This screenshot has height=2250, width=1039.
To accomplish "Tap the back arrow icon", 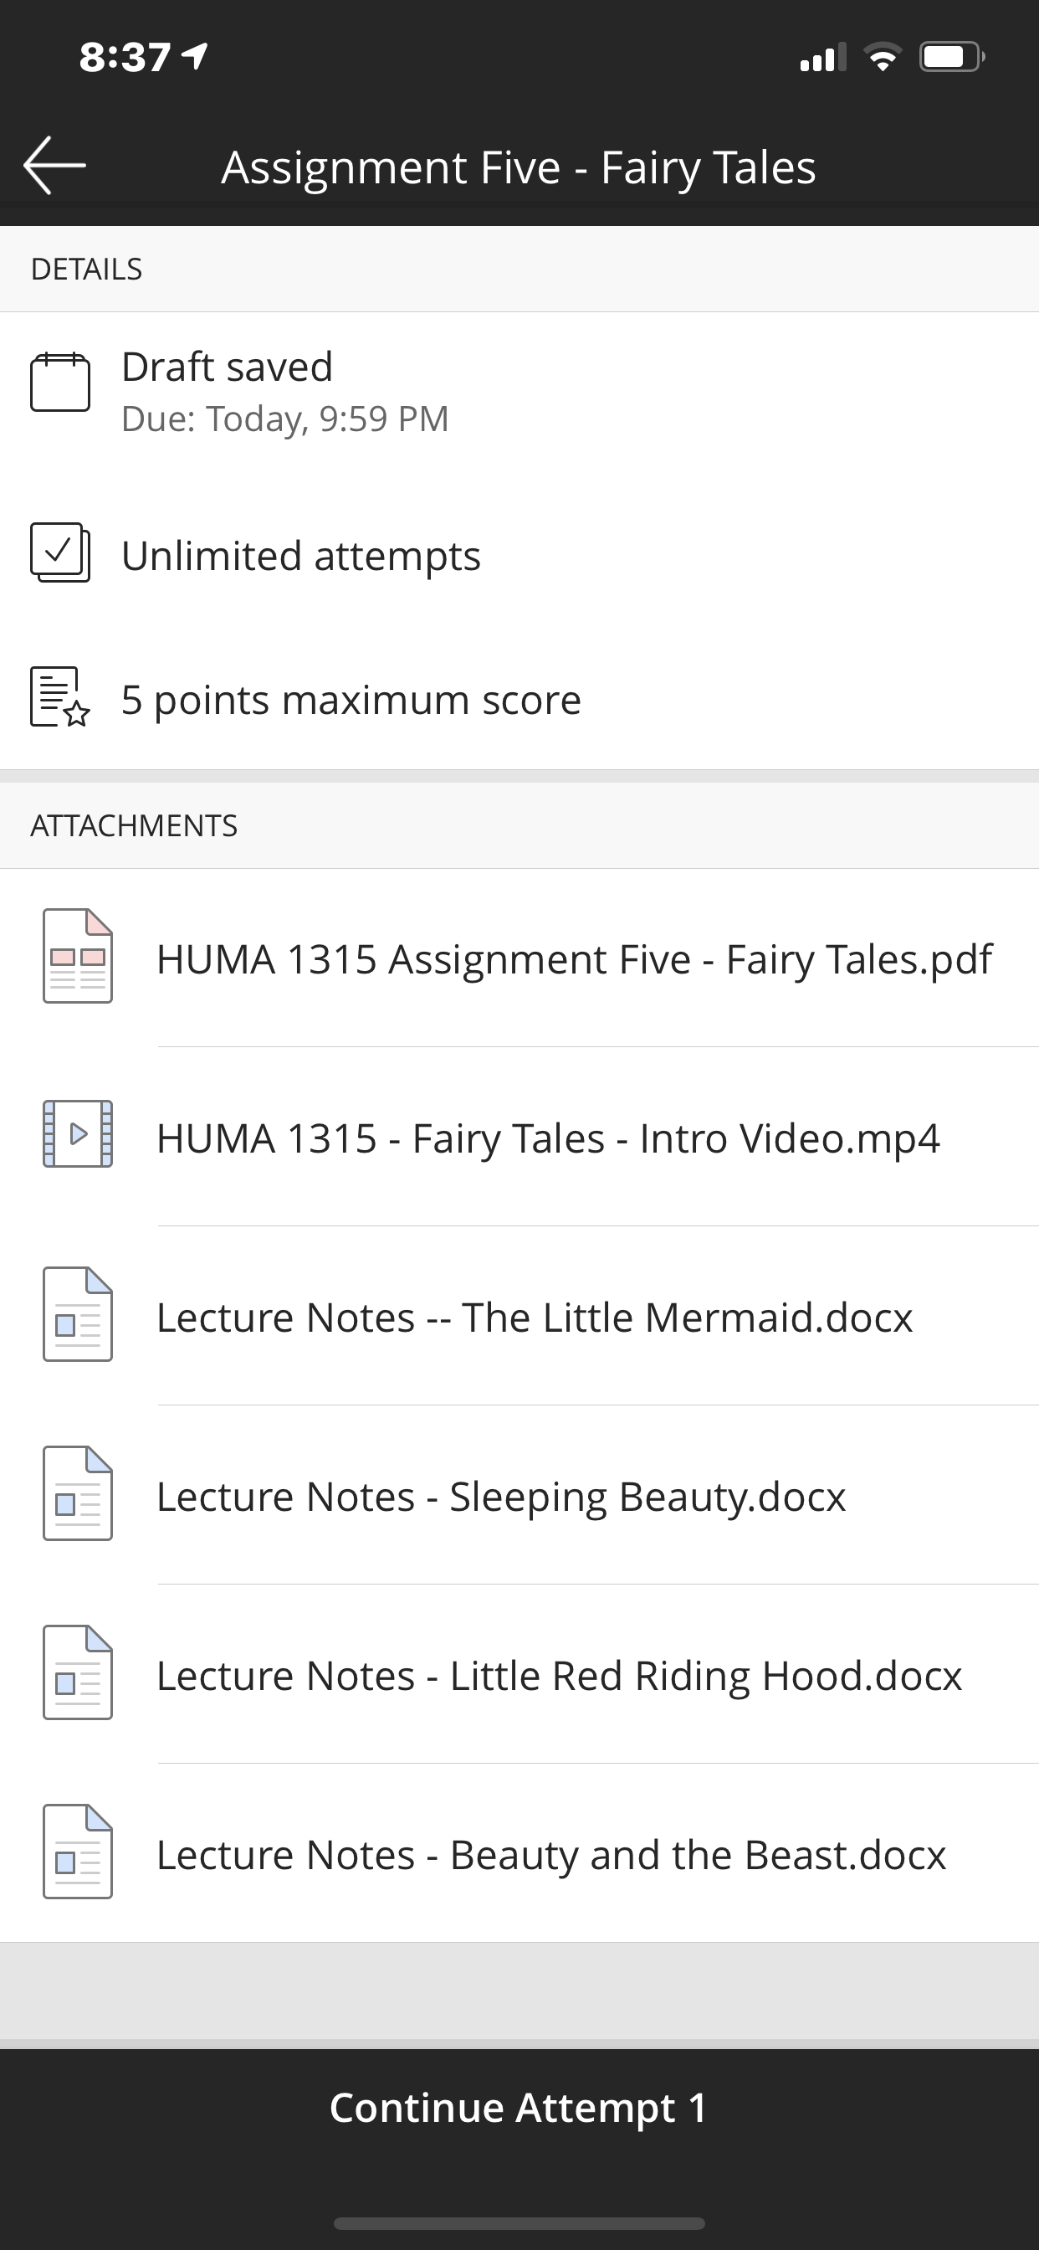I will pos(54,165).
